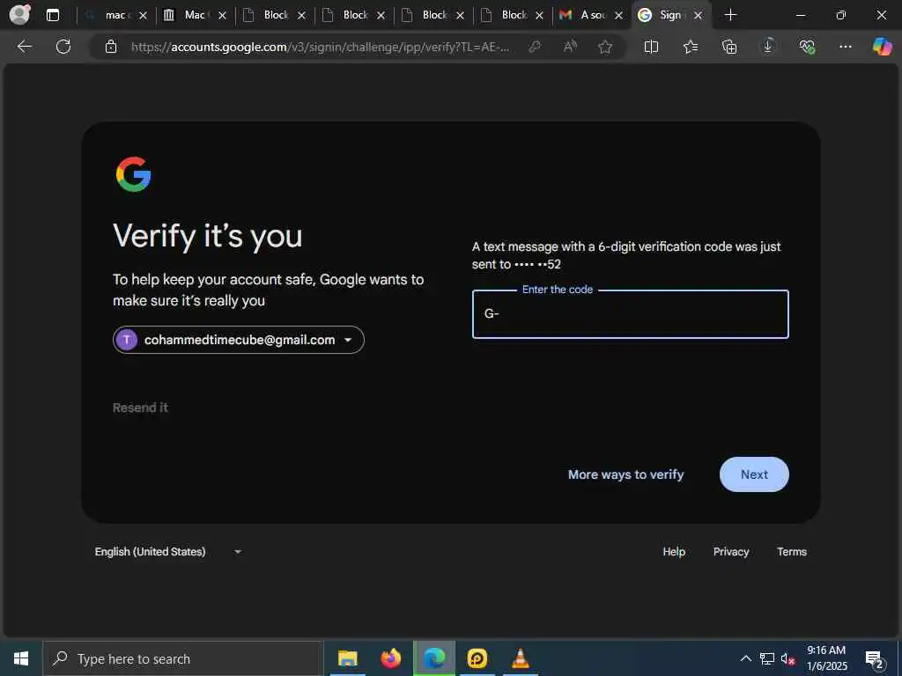Viewport: 902px width, 676px height.
Task: Add page to favorites star icon
Action: 604,47
